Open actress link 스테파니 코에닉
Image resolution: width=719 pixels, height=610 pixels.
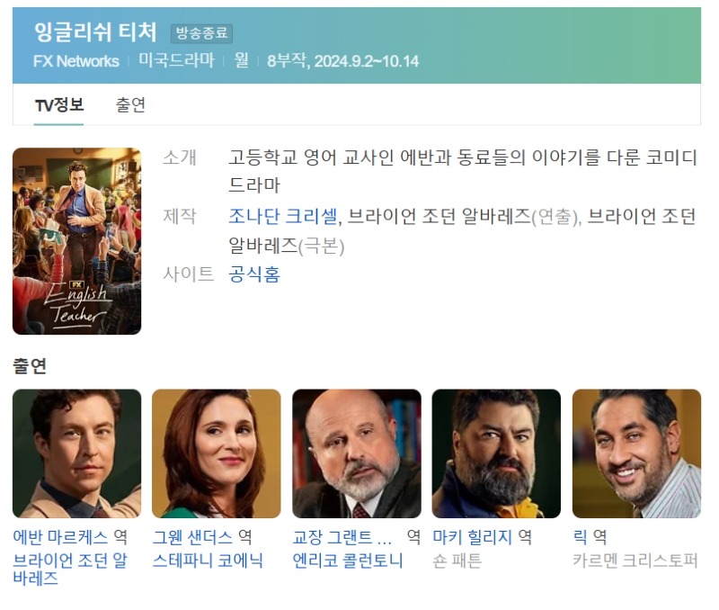[x=208, y=561]
